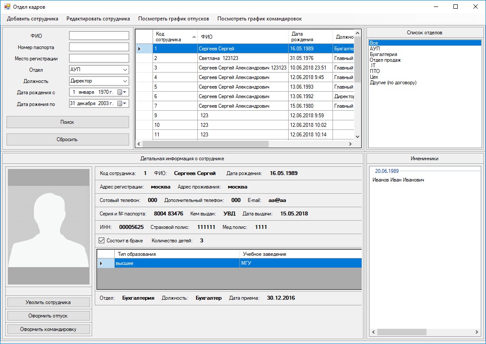Open Добавить сотрудника menu

33,19
